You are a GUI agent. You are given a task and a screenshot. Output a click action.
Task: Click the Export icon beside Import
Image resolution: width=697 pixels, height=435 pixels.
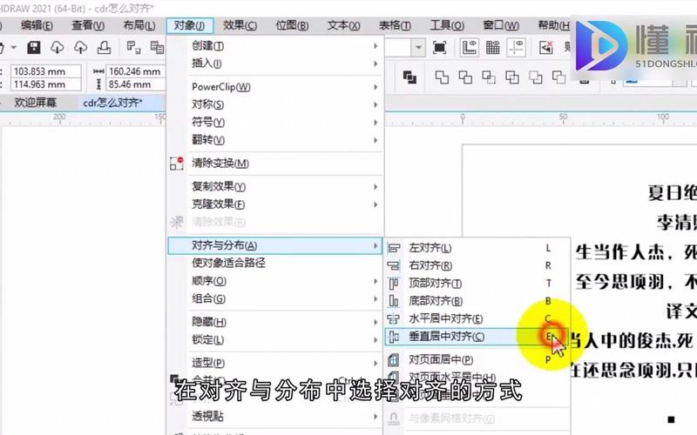click(157, 47)
